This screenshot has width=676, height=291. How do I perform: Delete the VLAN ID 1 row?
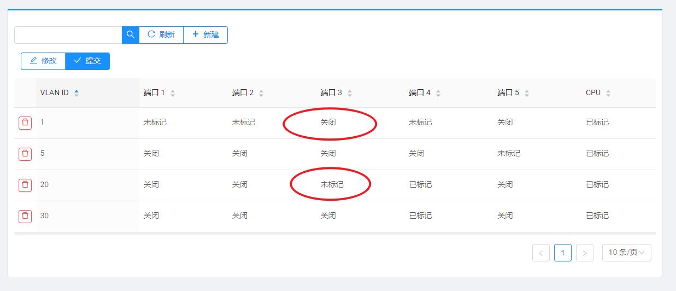(25, 123)
